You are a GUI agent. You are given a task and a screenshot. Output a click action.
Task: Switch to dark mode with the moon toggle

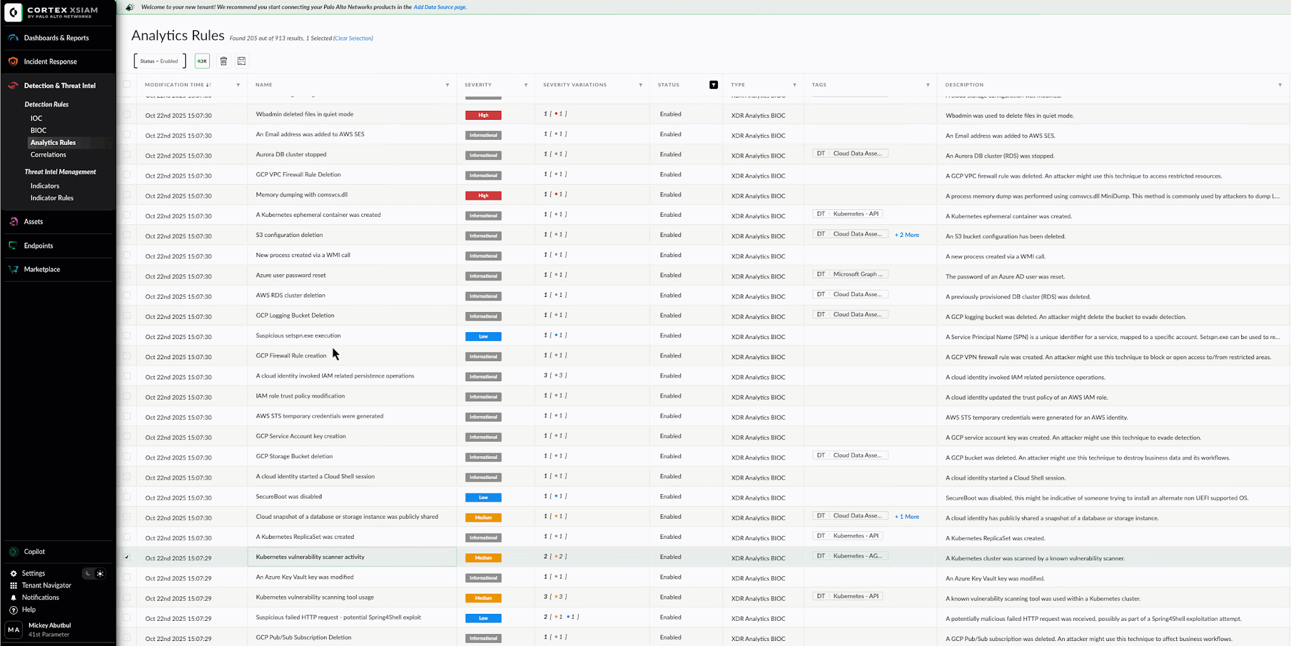[88, 574]
